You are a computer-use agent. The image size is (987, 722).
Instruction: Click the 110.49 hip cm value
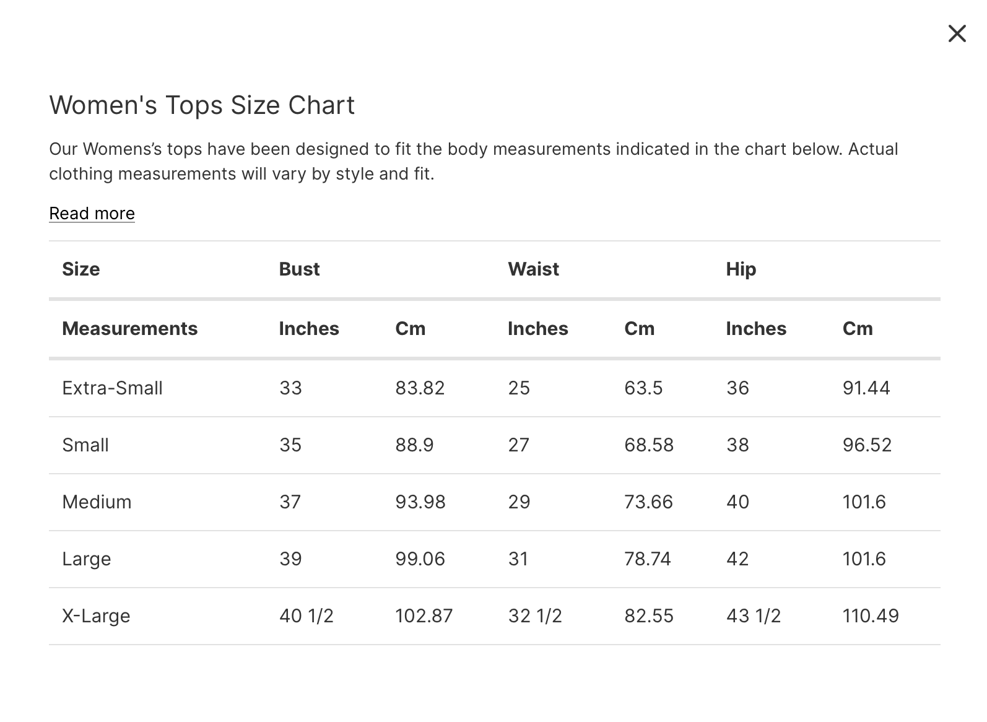pos(870,616)
